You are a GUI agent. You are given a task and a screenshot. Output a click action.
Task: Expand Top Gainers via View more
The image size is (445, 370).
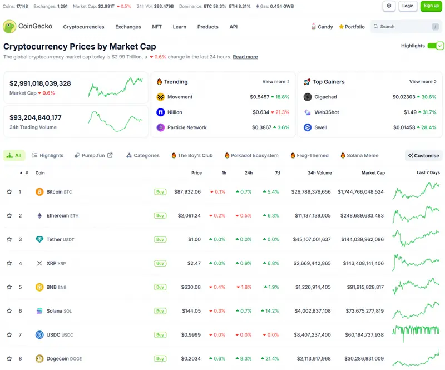click(423, 81)
